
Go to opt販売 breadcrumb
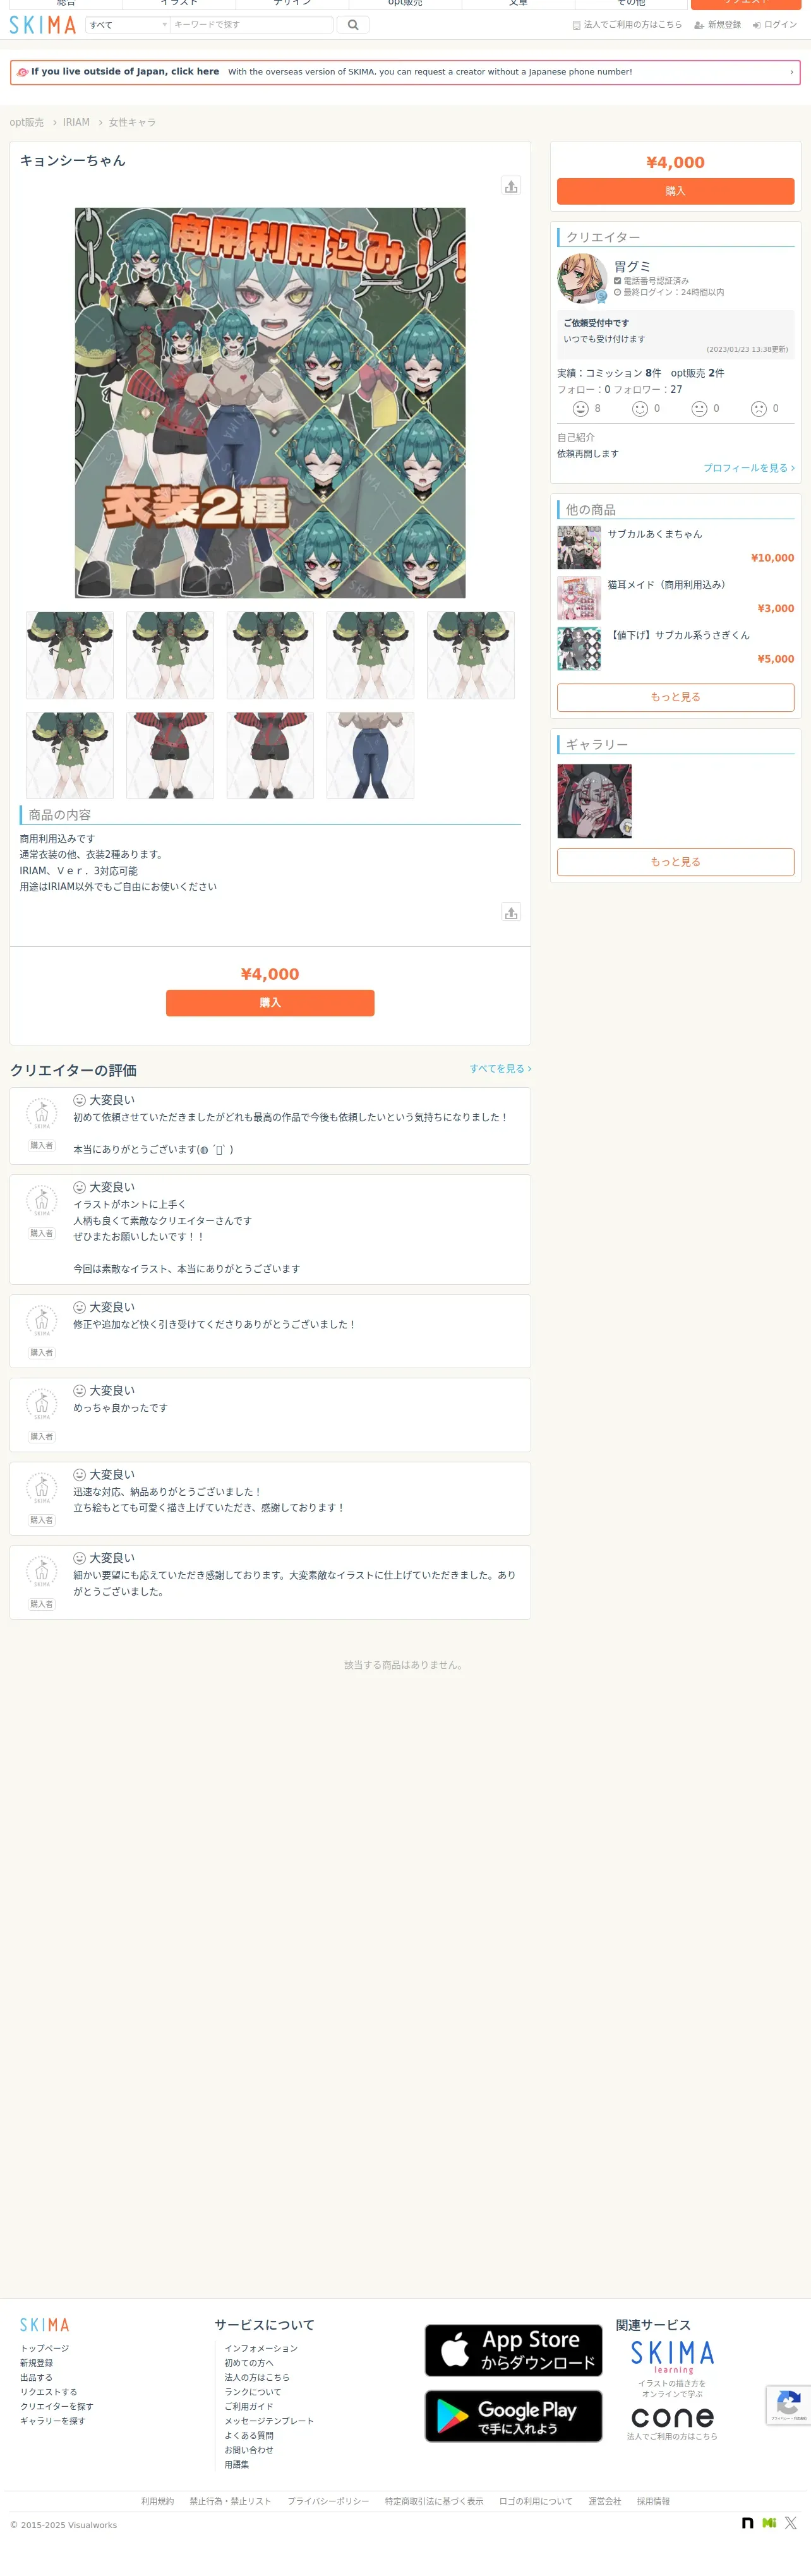coord(27,122)
